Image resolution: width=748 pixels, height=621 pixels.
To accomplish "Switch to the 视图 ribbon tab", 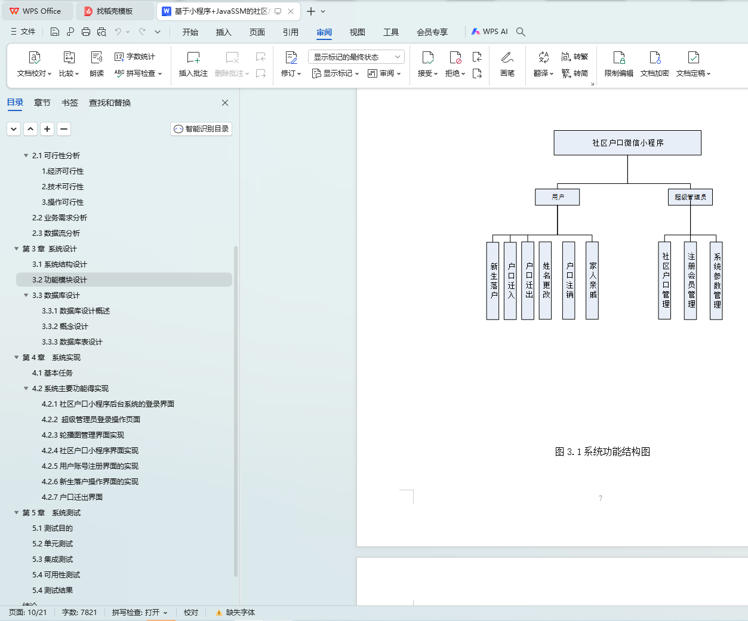I will [358, 32].
